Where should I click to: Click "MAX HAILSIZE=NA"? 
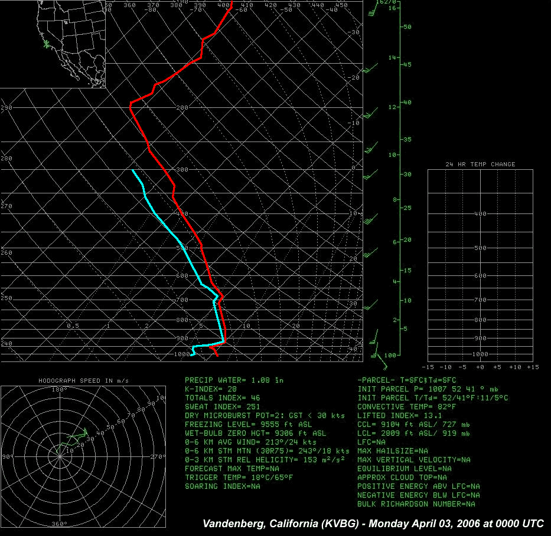[393, 450]
